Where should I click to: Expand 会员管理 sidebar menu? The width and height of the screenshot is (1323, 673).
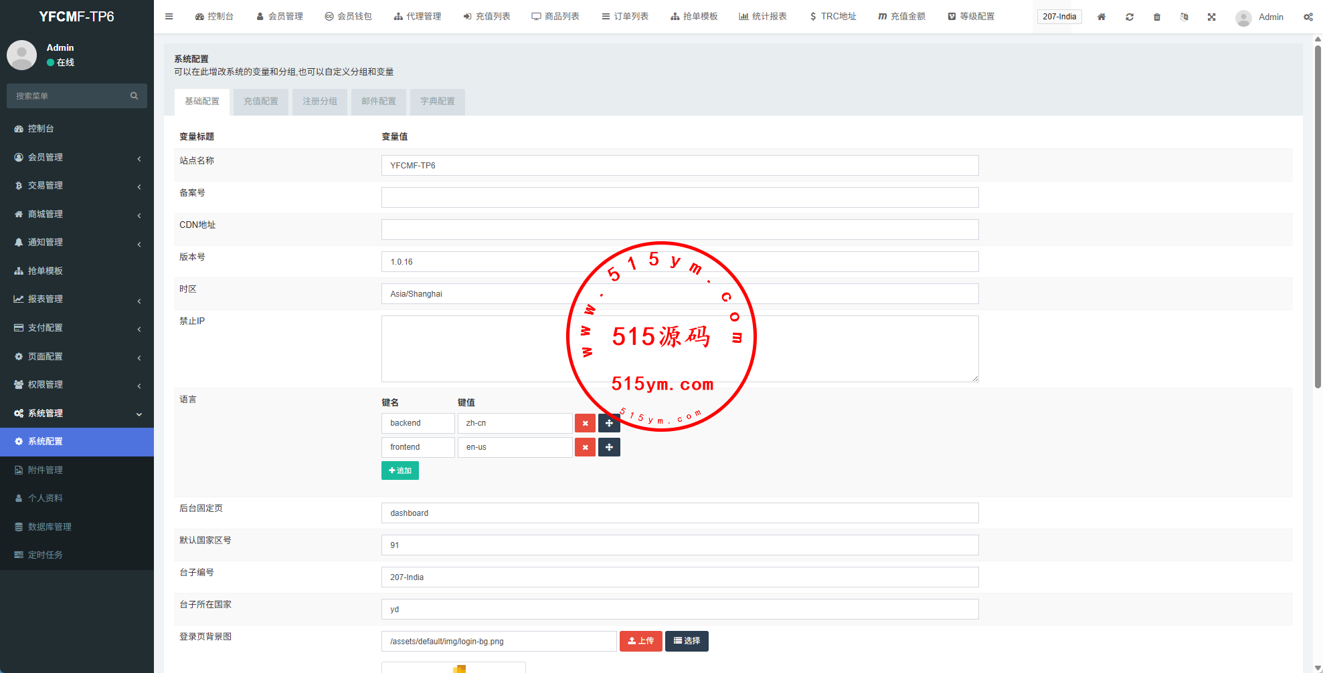pyautogui.click(x=77, y=158)
